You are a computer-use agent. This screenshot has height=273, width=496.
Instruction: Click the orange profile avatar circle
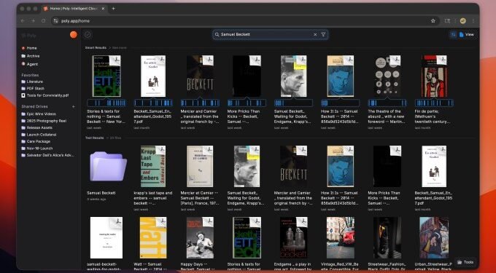click(74, 35)
